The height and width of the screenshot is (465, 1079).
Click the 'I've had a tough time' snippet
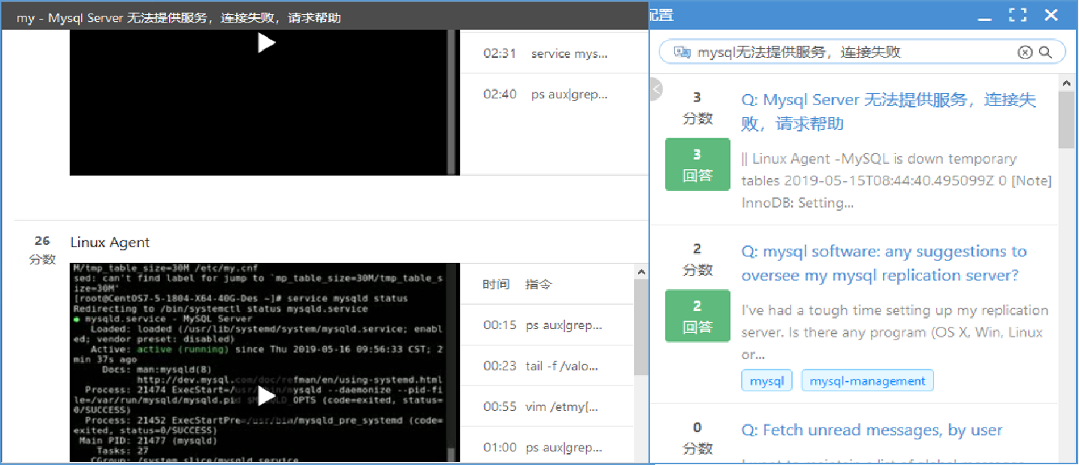pyautogui.click(x=895, y=332)
